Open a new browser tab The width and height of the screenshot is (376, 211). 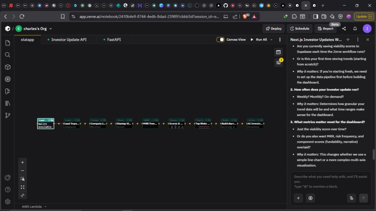[x=323, y=6]
